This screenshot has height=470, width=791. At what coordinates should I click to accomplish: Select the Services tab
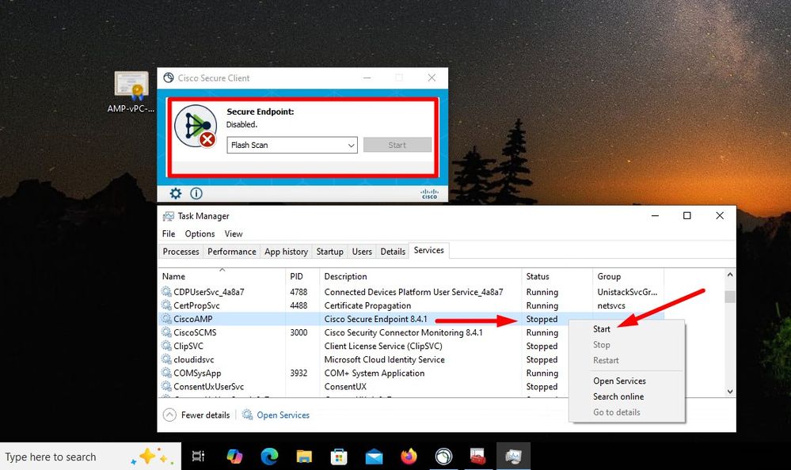[429, 251]
